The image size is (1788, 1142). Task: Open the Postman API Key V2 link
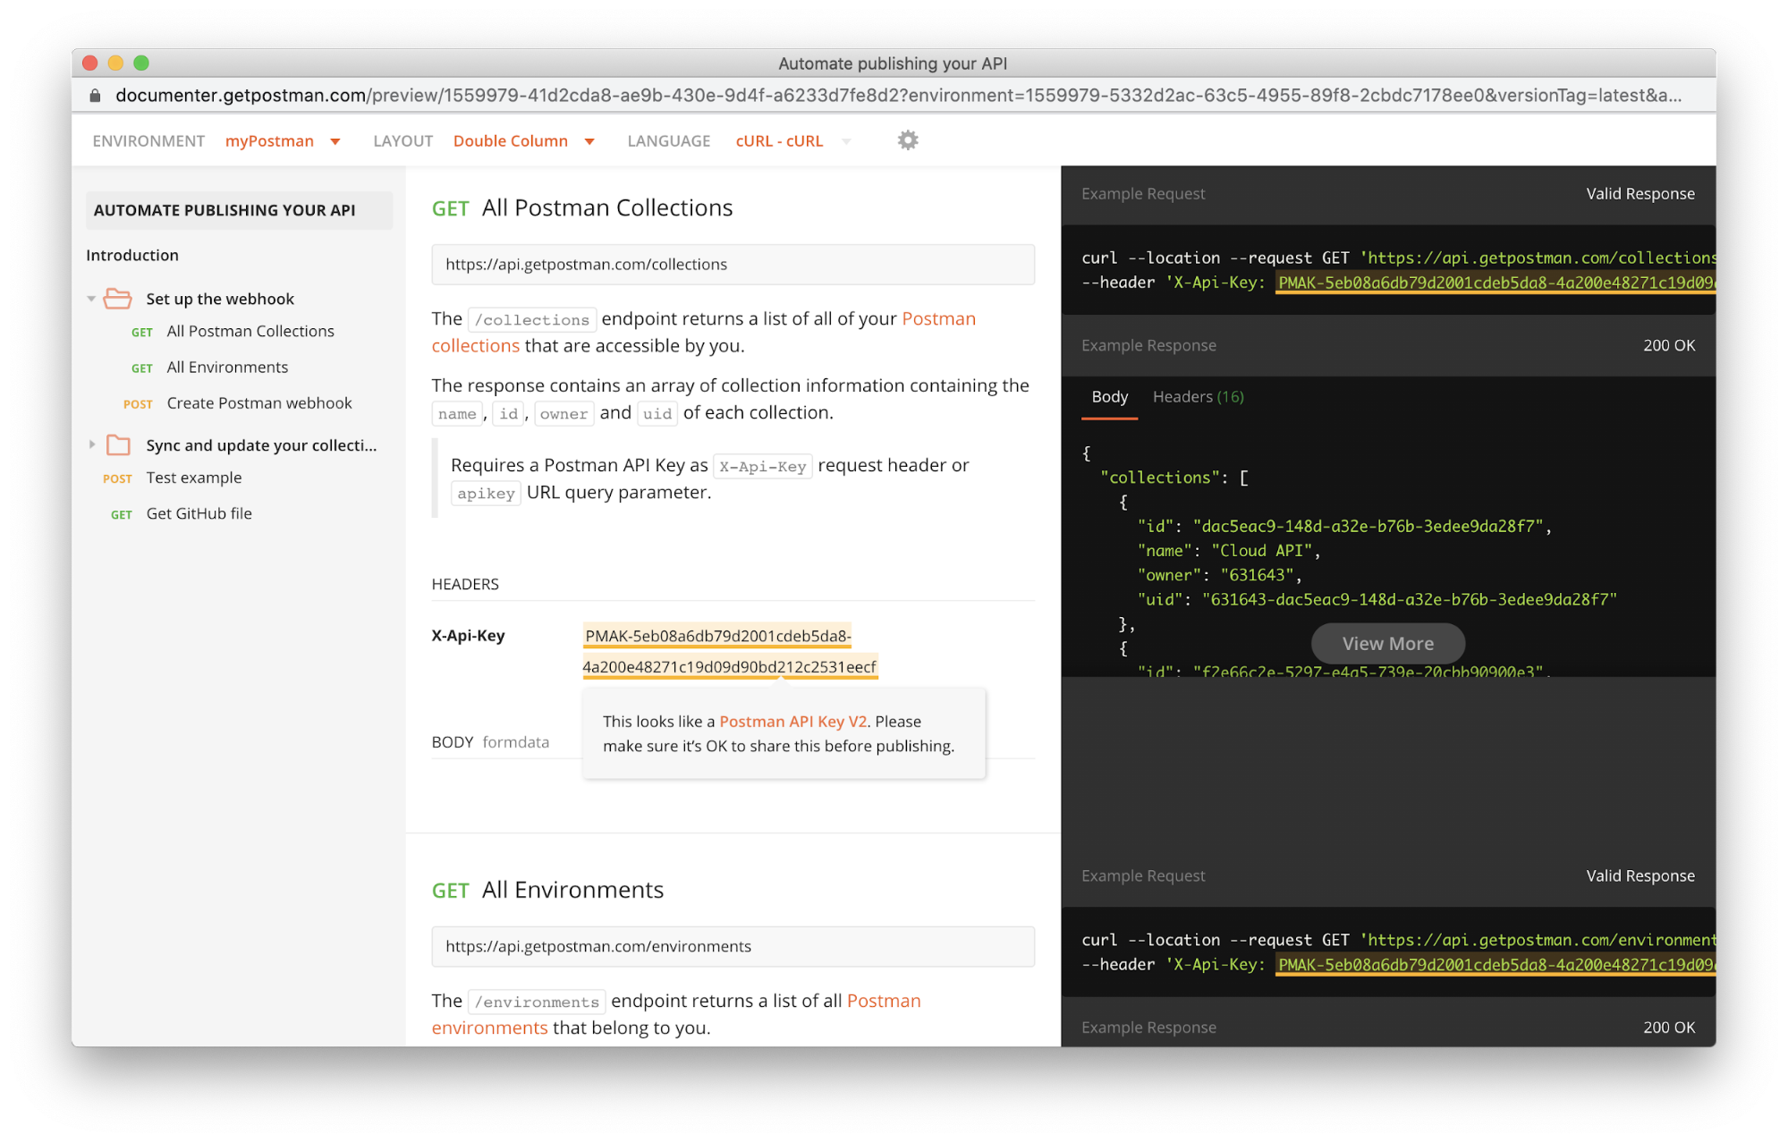[x=792, y=722]
